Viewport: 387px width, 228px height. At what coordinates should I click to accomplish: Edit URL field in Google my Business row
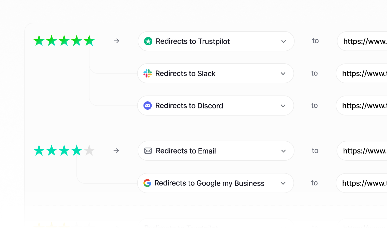pyautogui.click(x=362, y=183)
